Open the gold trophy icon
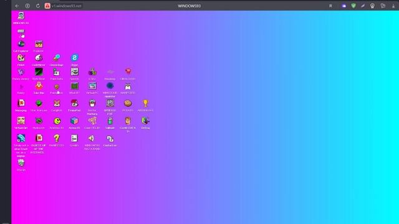The width and height of the screenshot is (399, 224). pos(145,103)
